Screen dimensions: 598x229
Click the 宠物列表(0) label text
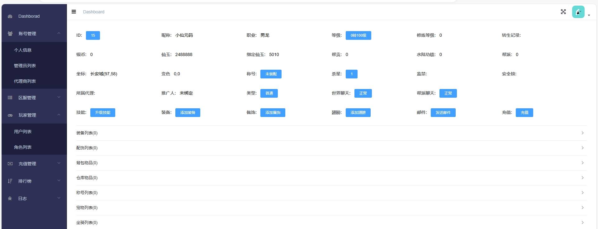click(87, 208)
